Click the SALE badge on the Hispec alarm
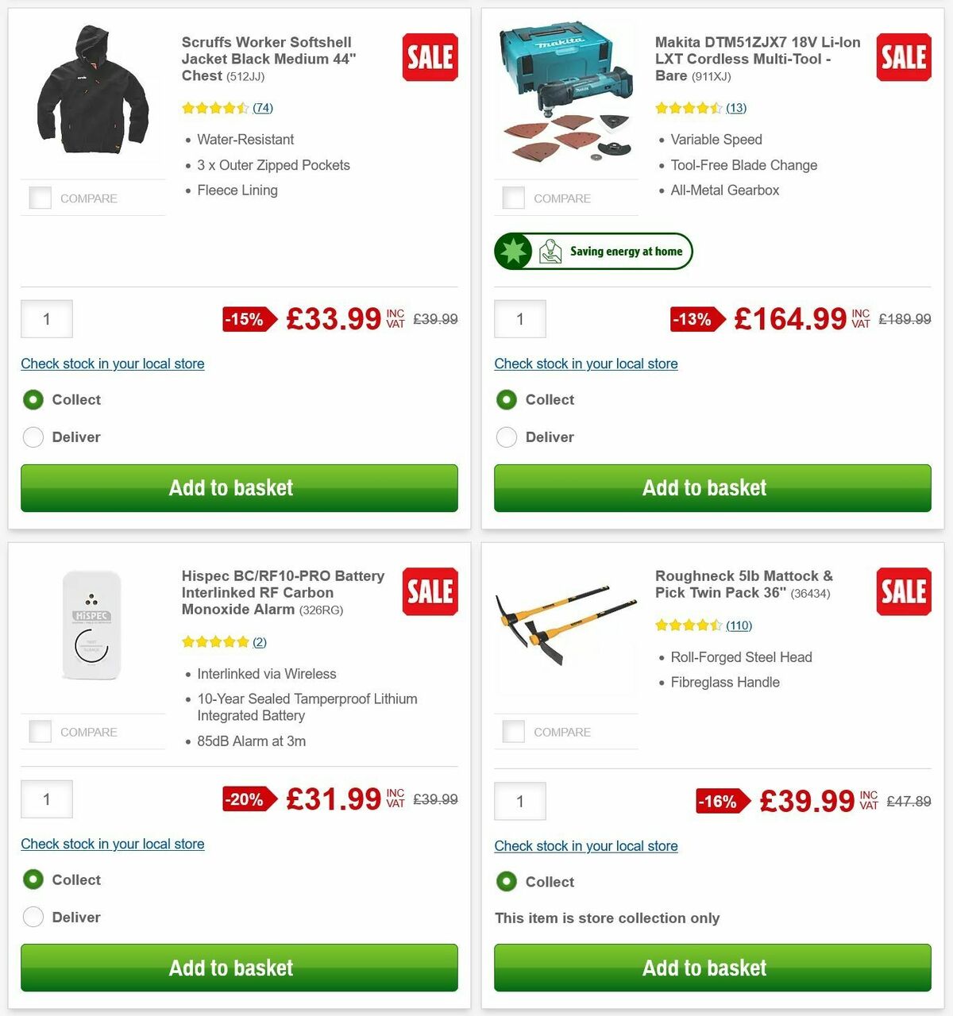 click(430, 591)
